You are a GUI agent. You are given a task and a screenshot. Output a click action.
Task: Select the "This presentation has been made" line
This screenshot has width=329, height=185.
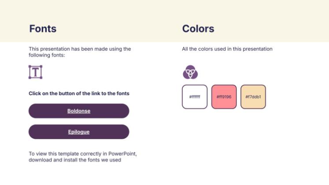[x=80, y=49]
